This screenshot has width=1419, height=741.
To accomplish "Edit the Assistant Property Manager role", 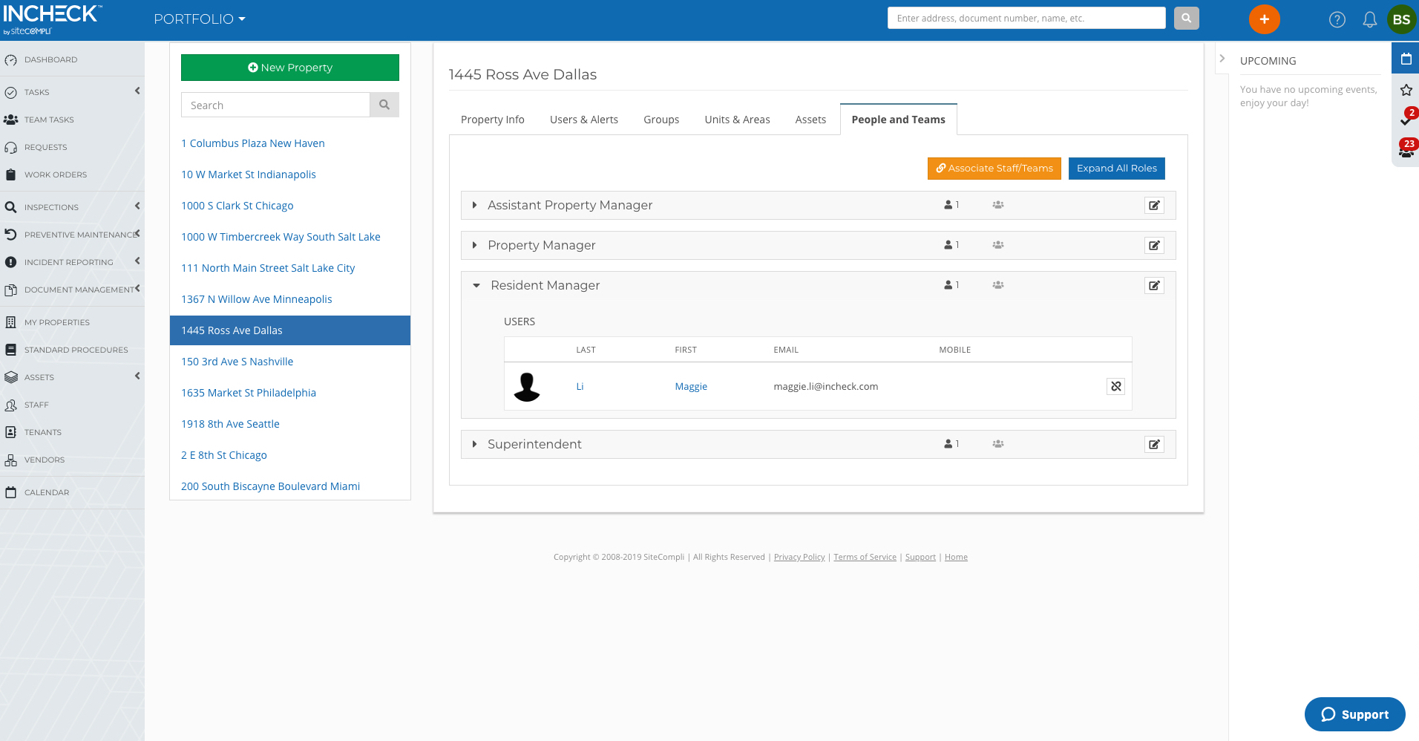I will click(x=1154, y=206).
